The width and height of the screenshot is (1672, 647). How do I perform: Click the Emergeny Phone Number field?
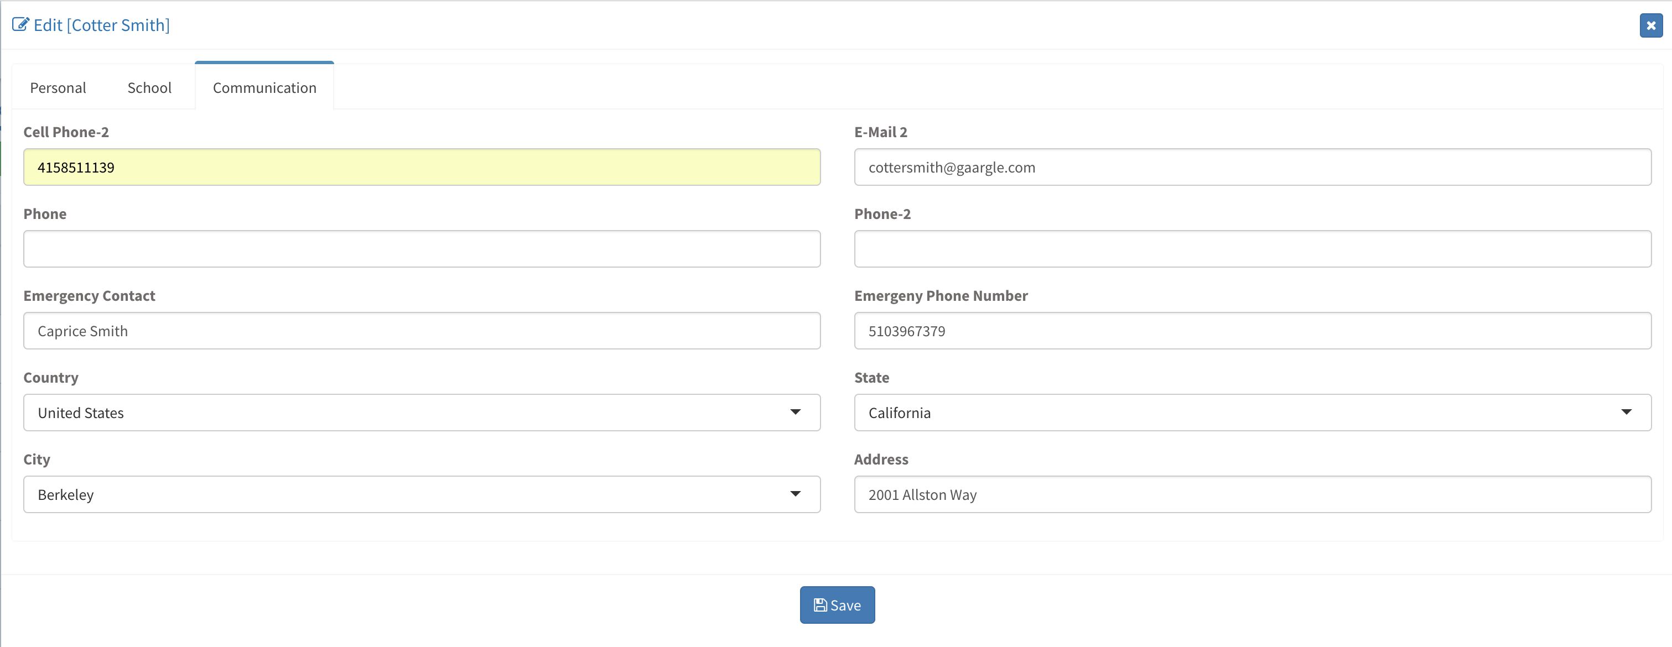[x=1253, y=331]
